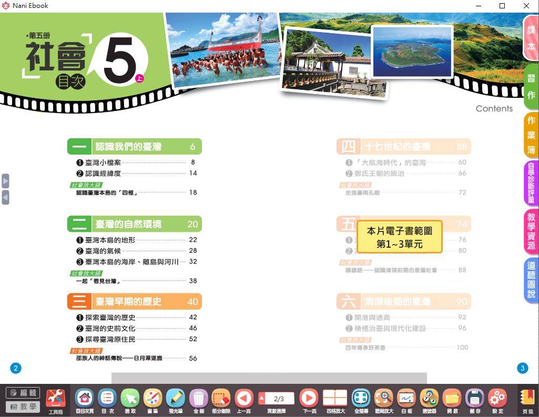This screenshot has height=417, width=539.
Task: Open 認識臺灣本島的「四極」 entry
Action: pyautogui.click(x=136, y=192)
